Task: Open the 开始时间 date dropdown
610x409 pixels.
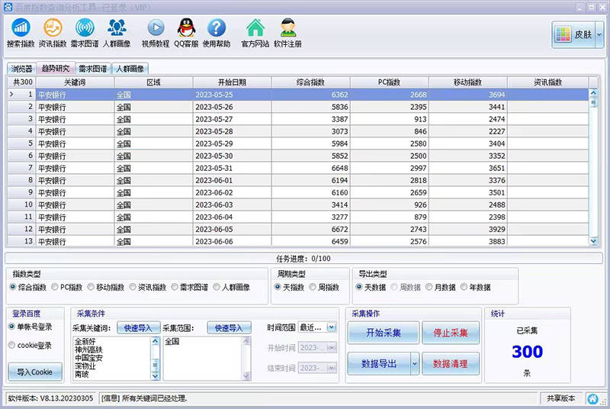Action: pos(332,347)
